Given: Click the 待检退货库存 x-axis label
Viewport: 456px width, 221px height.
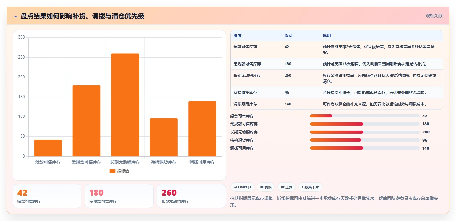Looking at the screenshot, I should coord(164,162).
